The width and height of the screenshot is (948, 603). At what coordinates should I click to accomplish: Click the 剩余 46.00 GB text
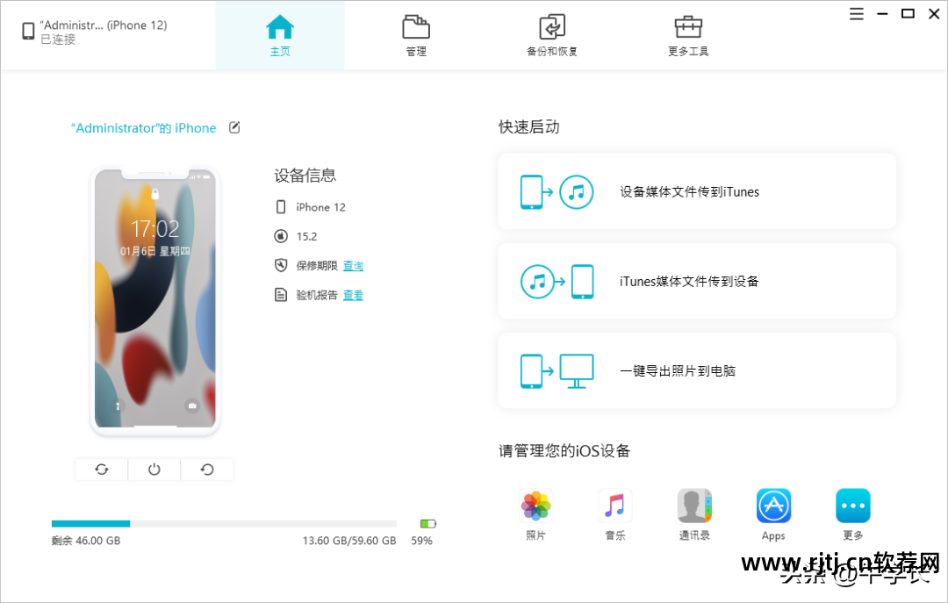[x=86, y=541]
